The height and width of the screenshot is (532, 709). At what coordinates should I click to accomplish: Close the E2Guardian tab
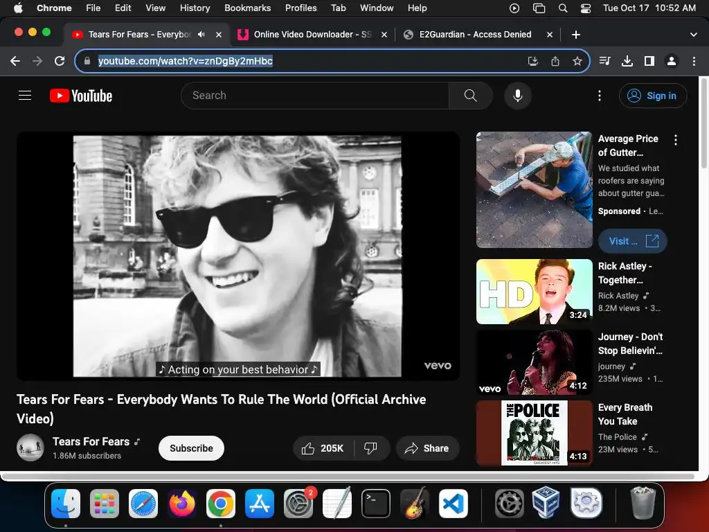coord(549,35)
